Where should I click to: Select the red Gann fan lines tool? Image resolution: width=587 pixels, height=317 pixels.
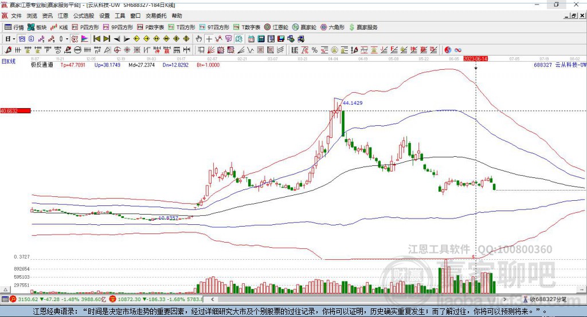pyautogui.click(x=211, y=50)
